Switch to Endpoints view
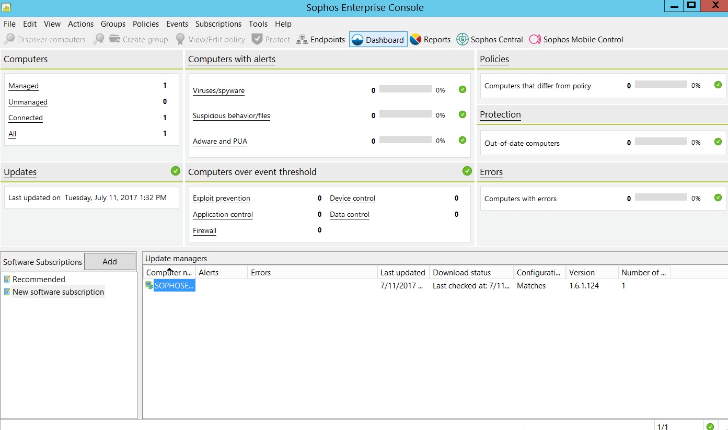This screenshot has width=728, height=430. [320, 40]
